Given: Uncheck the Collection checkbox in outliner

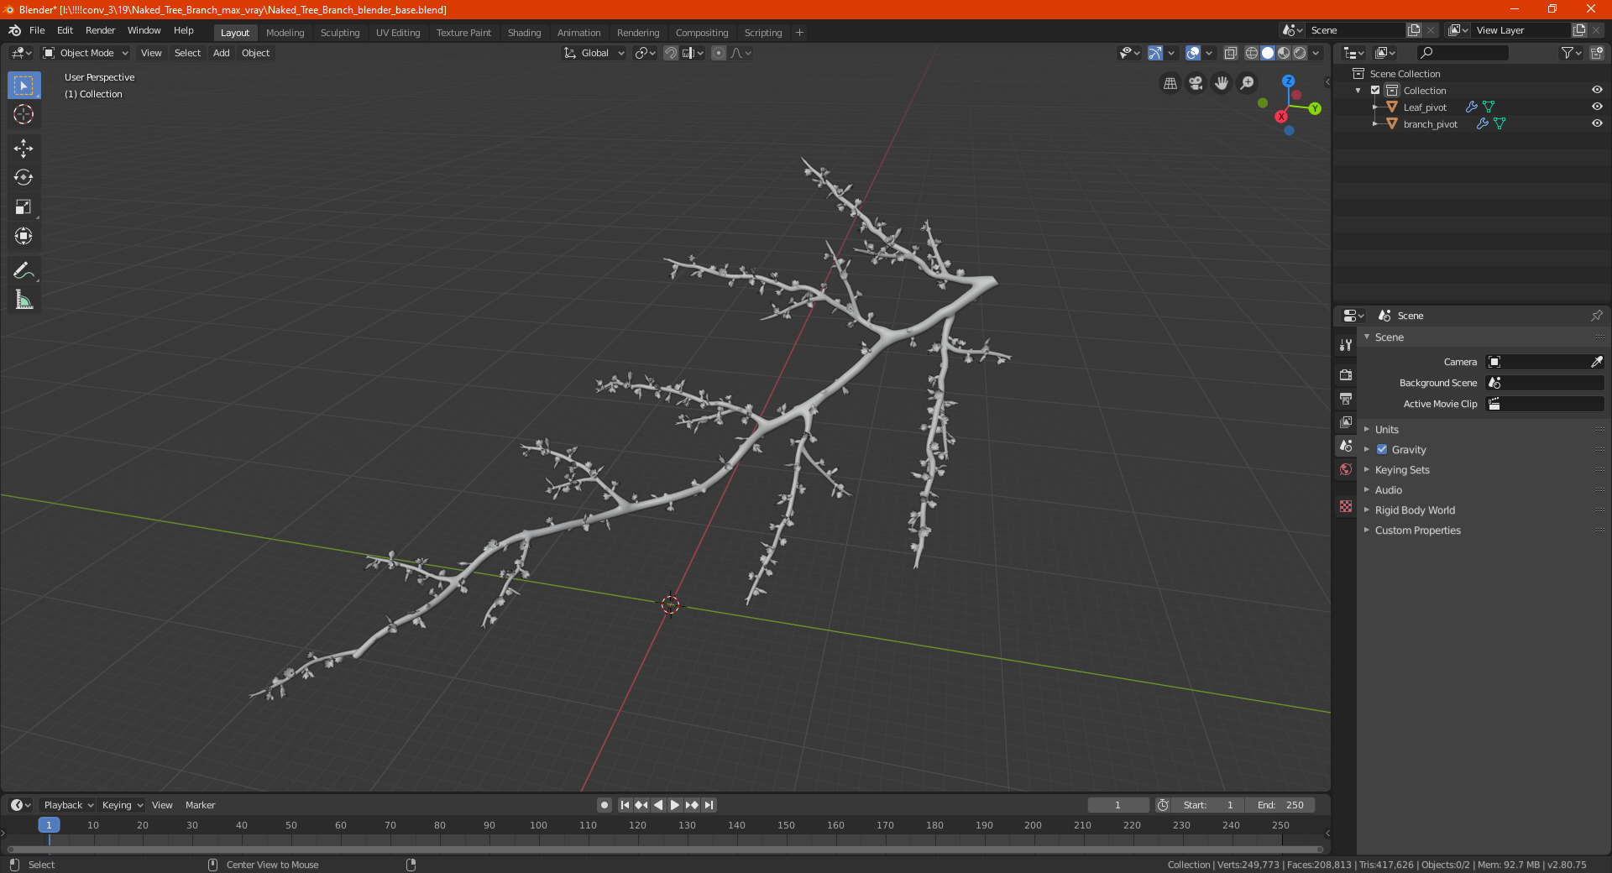Looking at the screenshot, I should tap(1375, 90).
